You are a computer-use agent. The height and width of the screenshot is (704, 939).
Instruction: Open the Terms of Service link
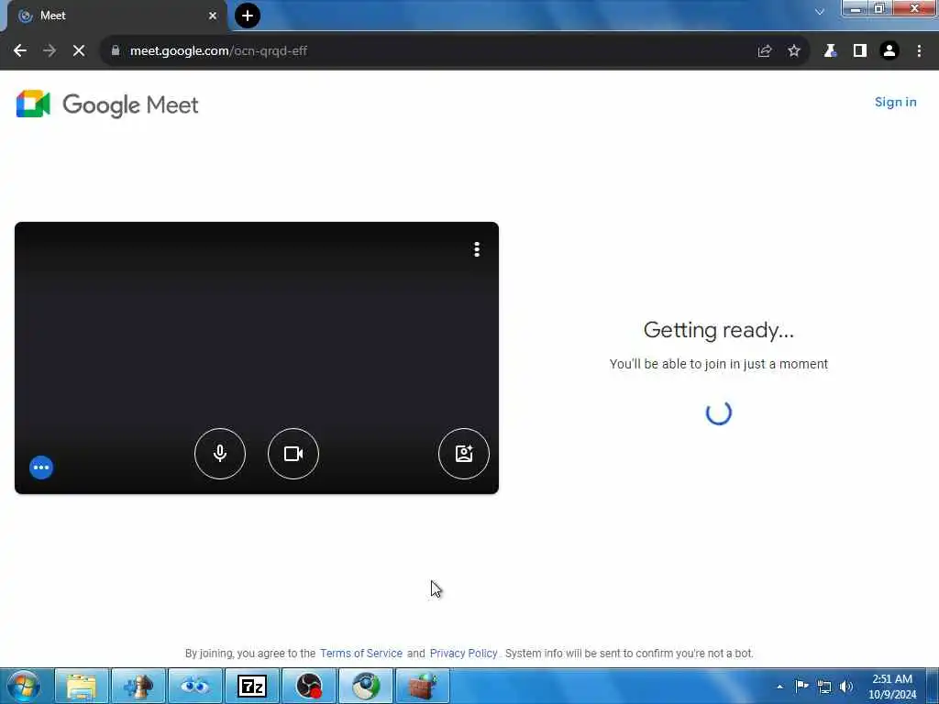tap(361, 653)
